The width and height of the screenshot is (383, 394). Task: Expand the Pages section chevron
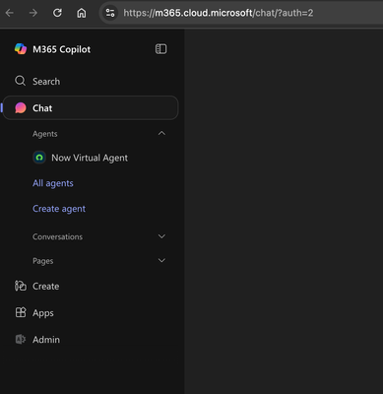point(161,260)
